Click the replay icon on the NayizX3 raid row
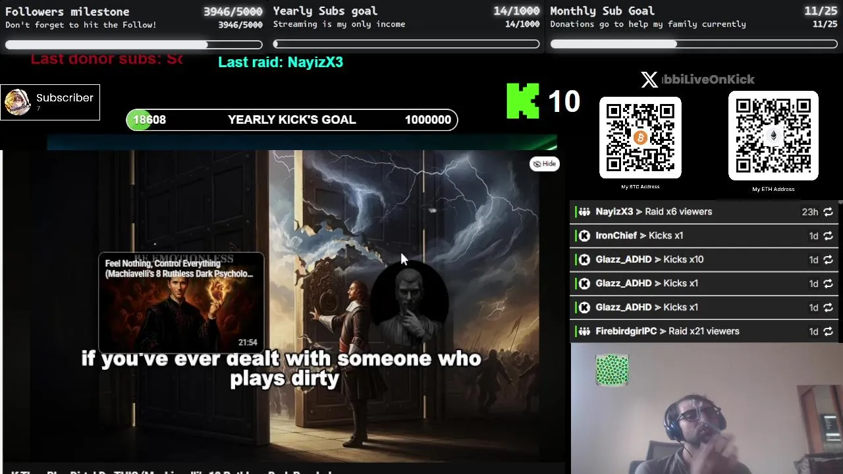This screenshot has height=474, width=843. [829, 212]
